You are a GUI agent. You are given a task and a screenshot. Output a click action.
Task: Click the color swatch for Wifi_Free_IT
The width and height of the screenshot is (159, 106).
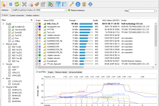(40, 24)
